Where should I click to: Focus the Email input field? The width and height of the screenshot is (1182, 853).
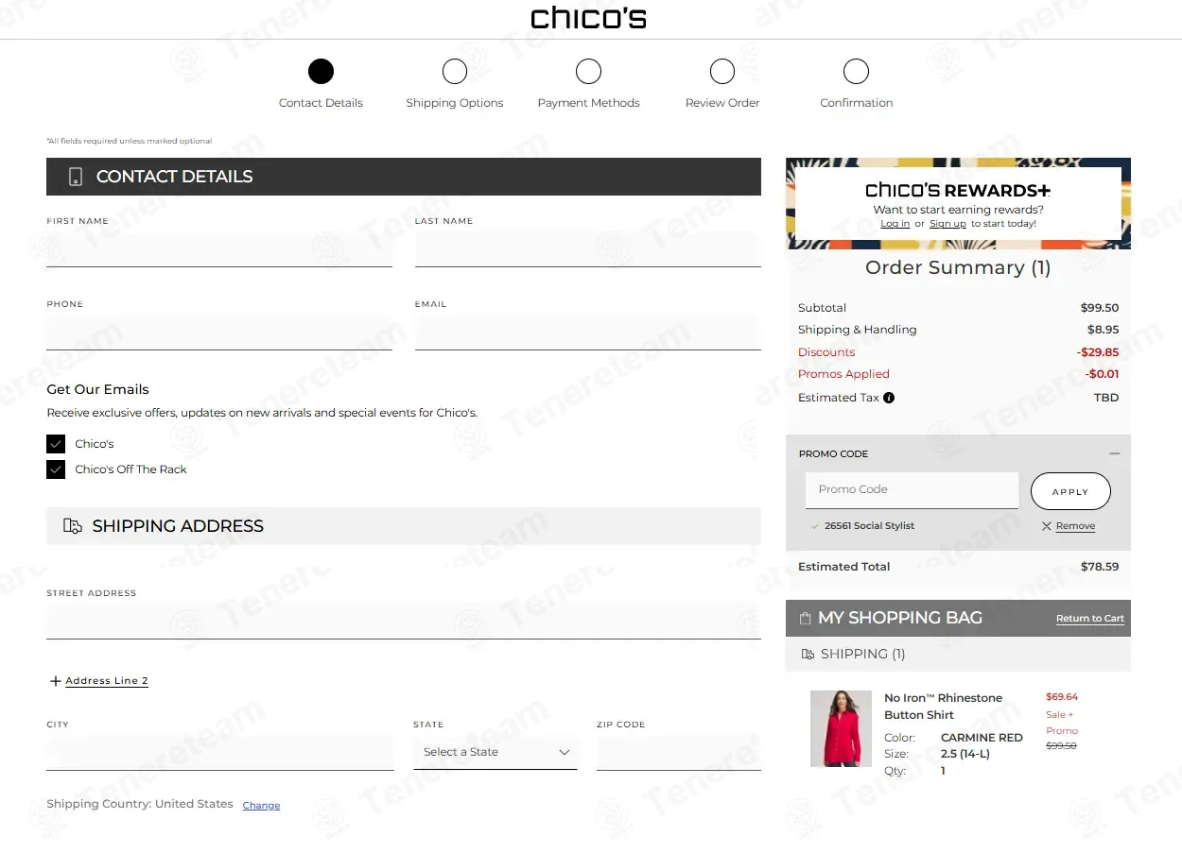(587, 333)
